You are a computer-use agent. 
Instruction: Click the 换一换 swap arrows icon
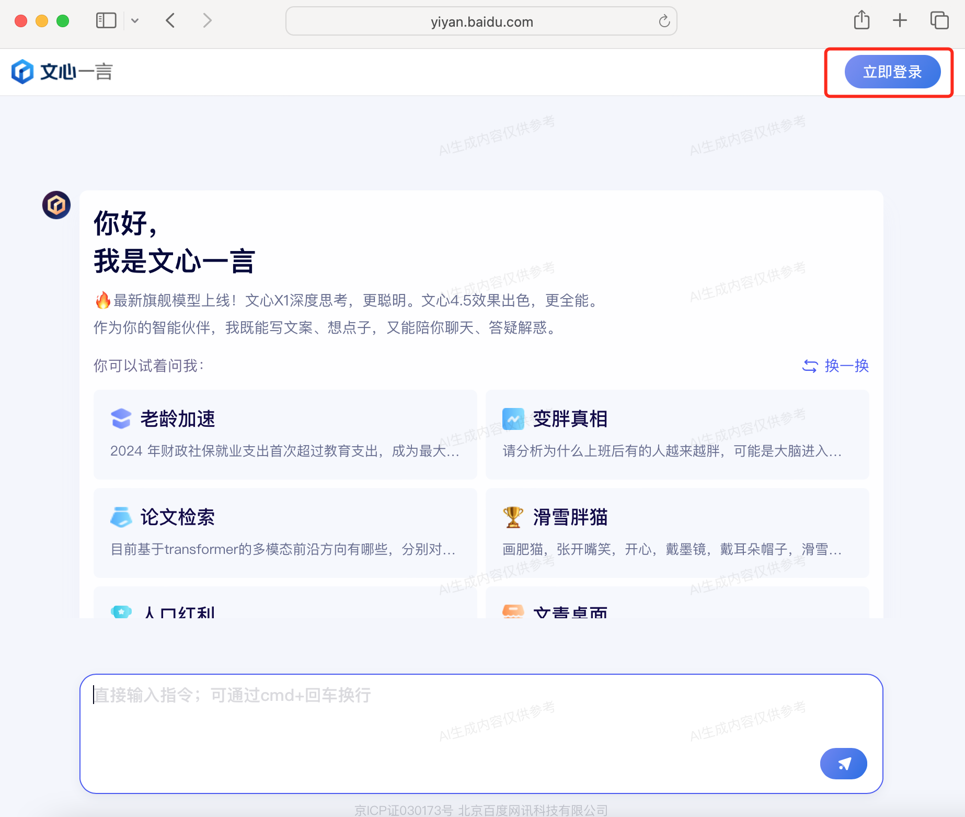(x=810, y=366)
